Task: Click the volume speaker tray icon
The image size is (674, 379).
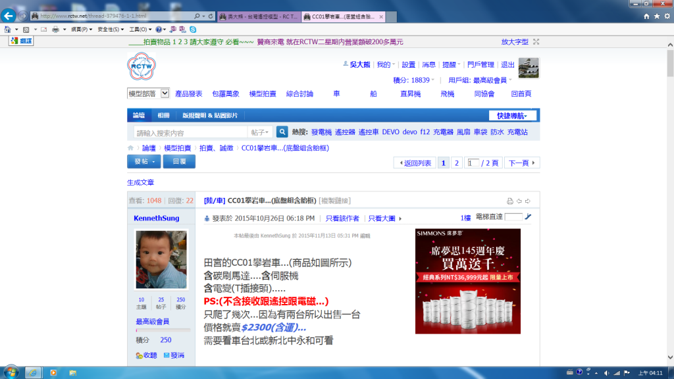Action: coord(606,372)
